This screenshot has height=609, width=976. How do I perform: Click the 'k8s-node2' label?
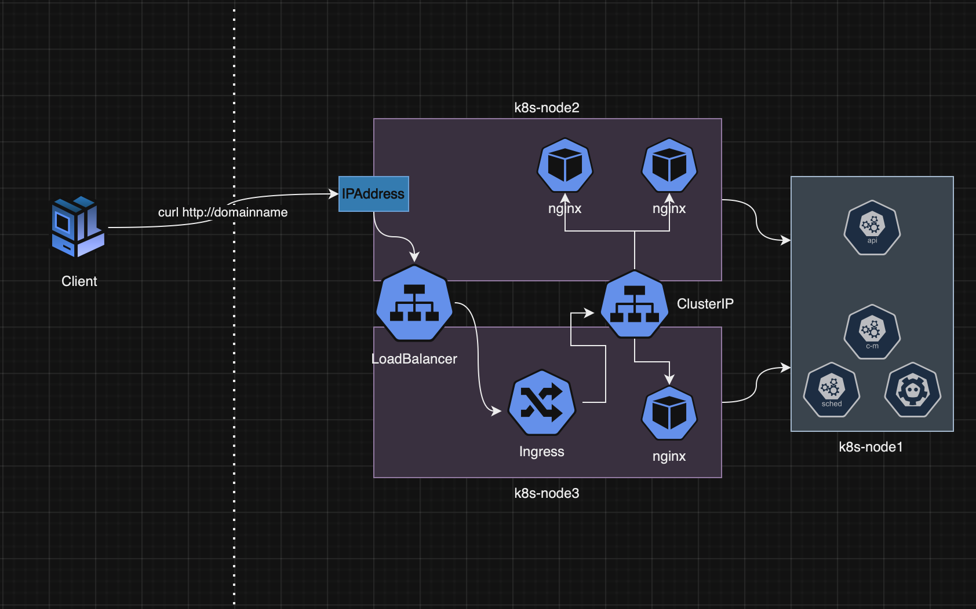click(547, 108)
